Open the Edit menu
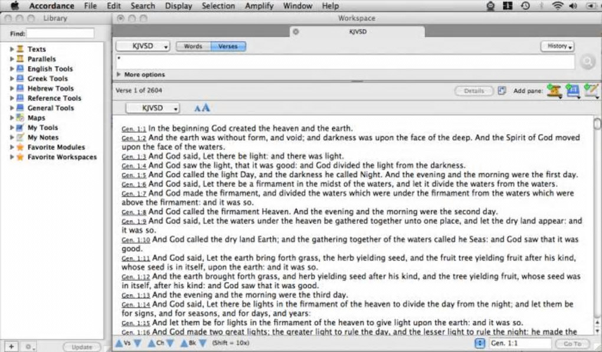Image resolution: width=602 pixels, height=352 pixels. click(x=114, y=6)
